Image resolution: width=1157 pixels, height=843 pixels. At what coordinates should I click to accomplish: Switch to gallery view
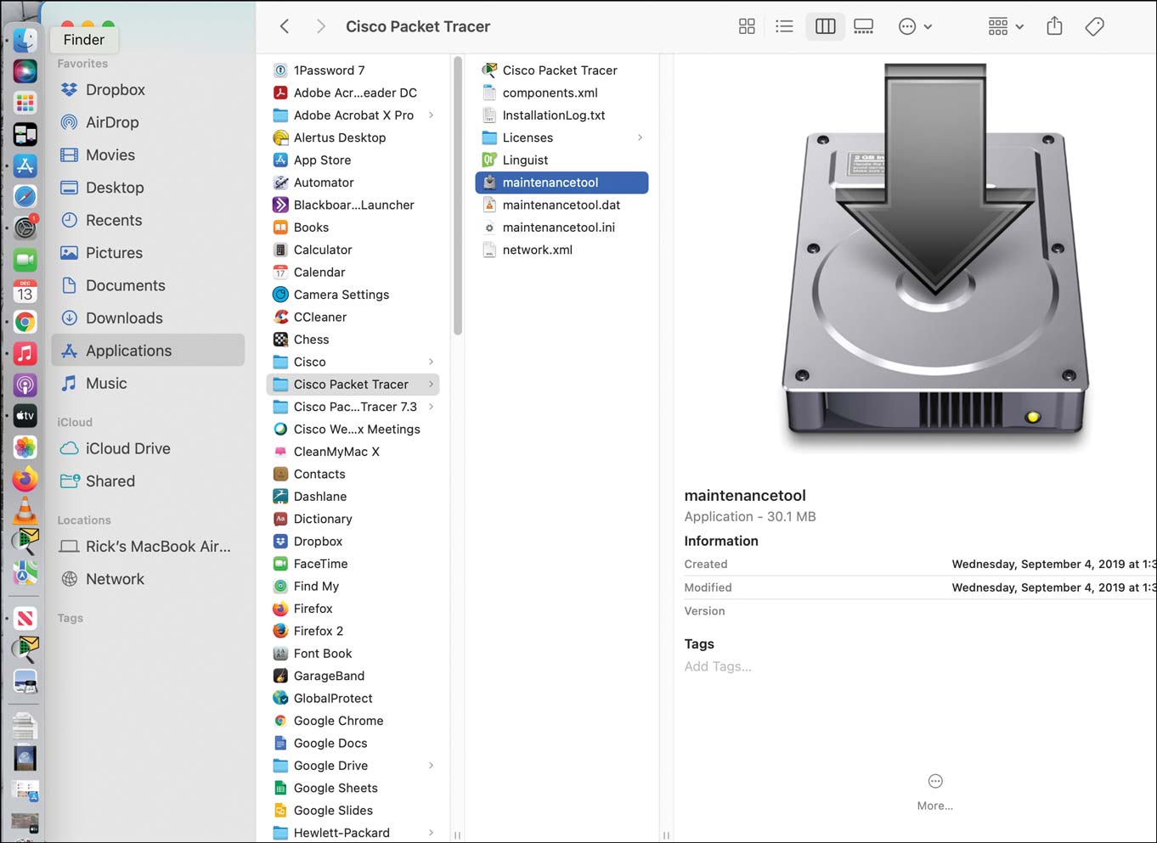point(863,26)
